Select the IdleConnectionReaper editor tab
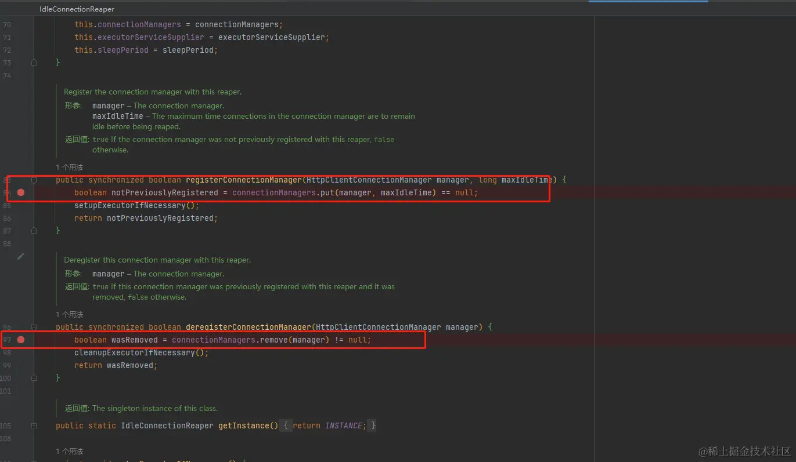Viewport: 796px width, 462px height. pyautogui.click(x=77, y=9)
